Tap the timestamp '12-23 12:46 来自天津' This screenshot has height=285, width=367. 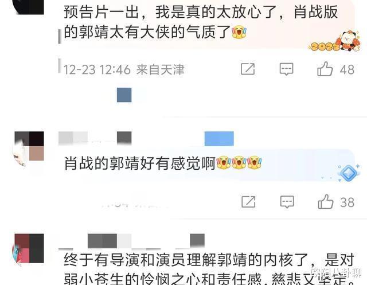124,70
